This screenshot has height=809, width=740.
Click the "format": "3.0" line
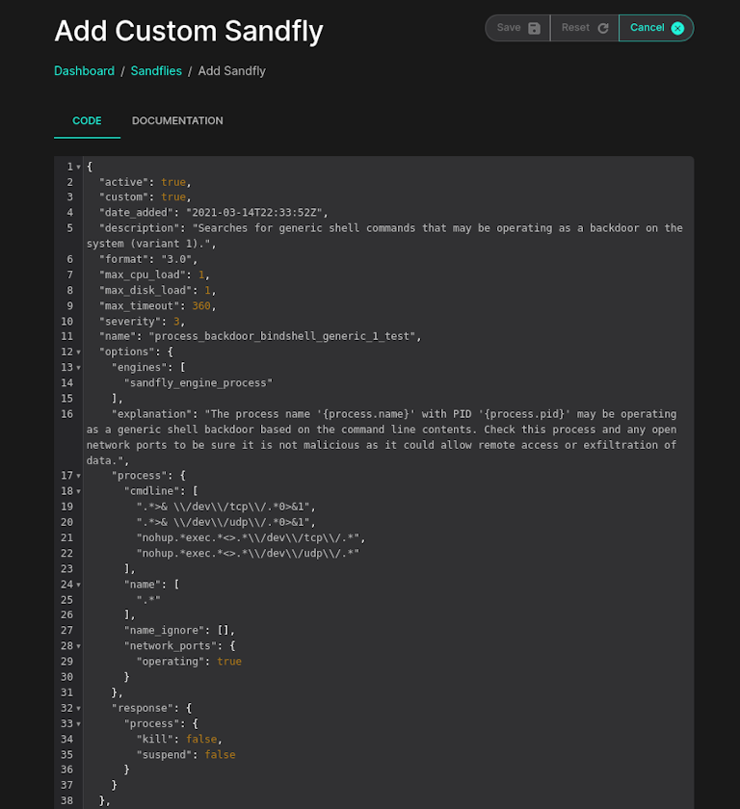pos(148,259)
